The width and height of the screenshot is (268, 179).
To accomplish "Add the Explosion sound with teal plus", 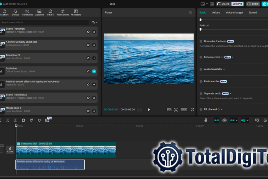I will [x=94, y=71].
